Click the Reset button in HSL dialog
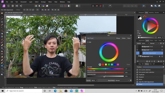This screenshot has height=93, width=165. 129,38
